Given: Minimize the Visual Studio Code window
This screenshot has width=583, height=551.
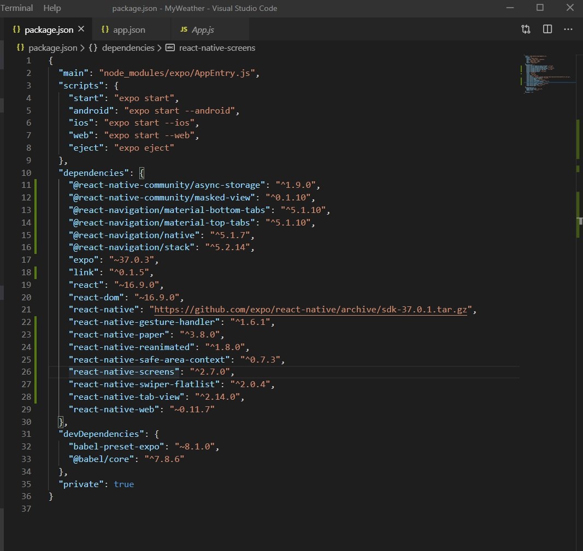Looking at the screenshot, I should pyautogui.click(x=510, y=8).
